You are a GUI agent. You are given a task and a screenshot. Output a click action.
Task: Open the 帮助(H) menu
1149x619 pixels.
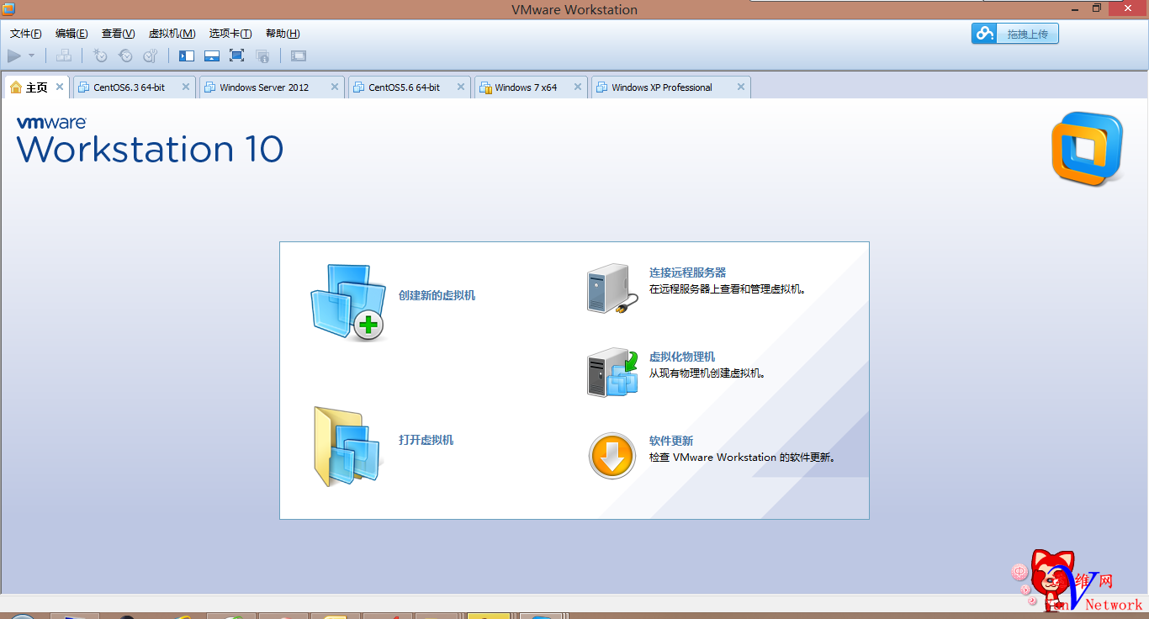[283, 34]
